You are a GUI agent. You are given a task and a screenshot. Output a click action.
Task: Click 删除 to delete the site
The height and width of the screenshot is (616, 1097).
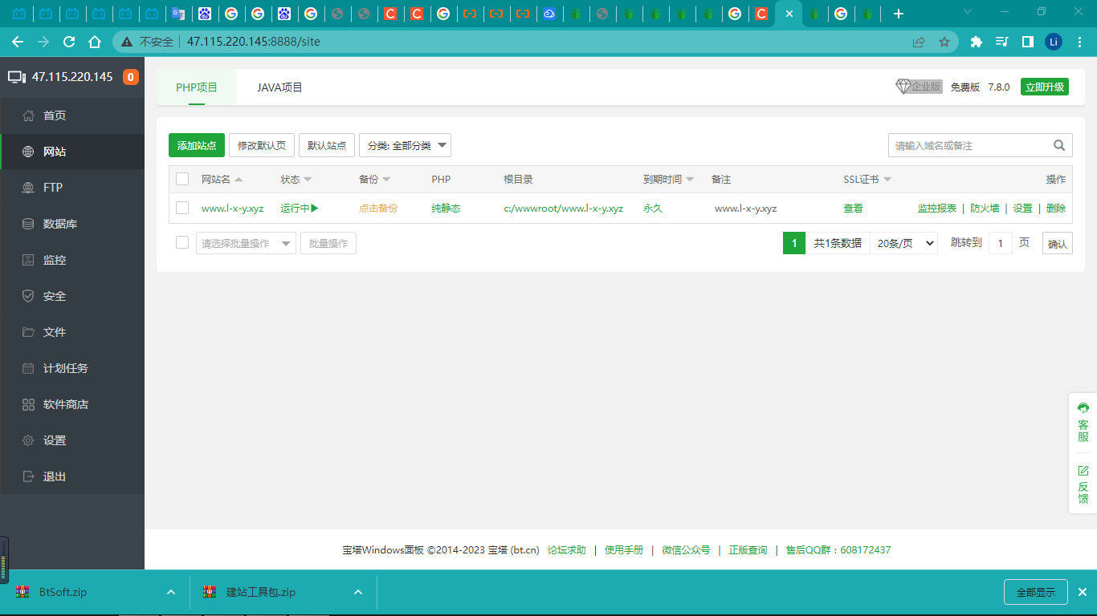(1056, 208)
